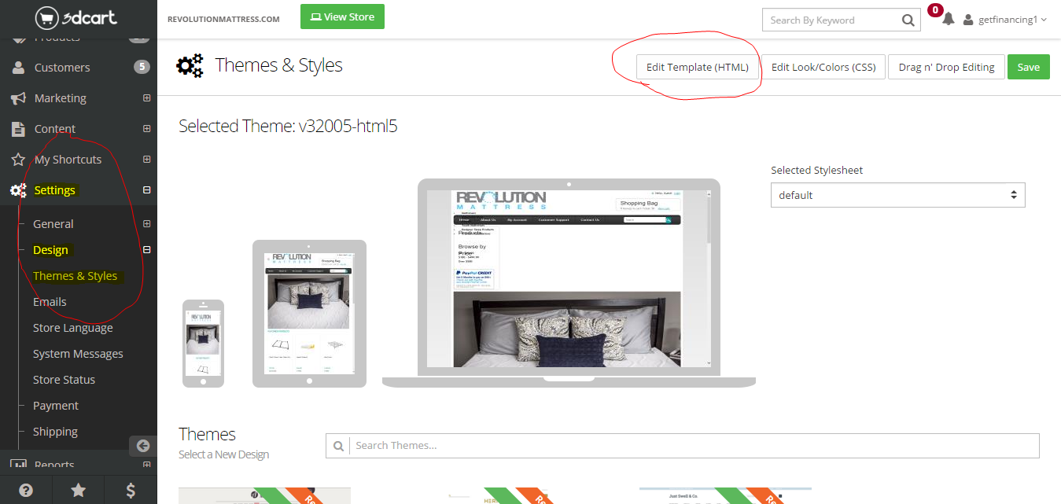
Task: Click Edit Look/Colors (CSS) button
Action: tap(823, 67)
